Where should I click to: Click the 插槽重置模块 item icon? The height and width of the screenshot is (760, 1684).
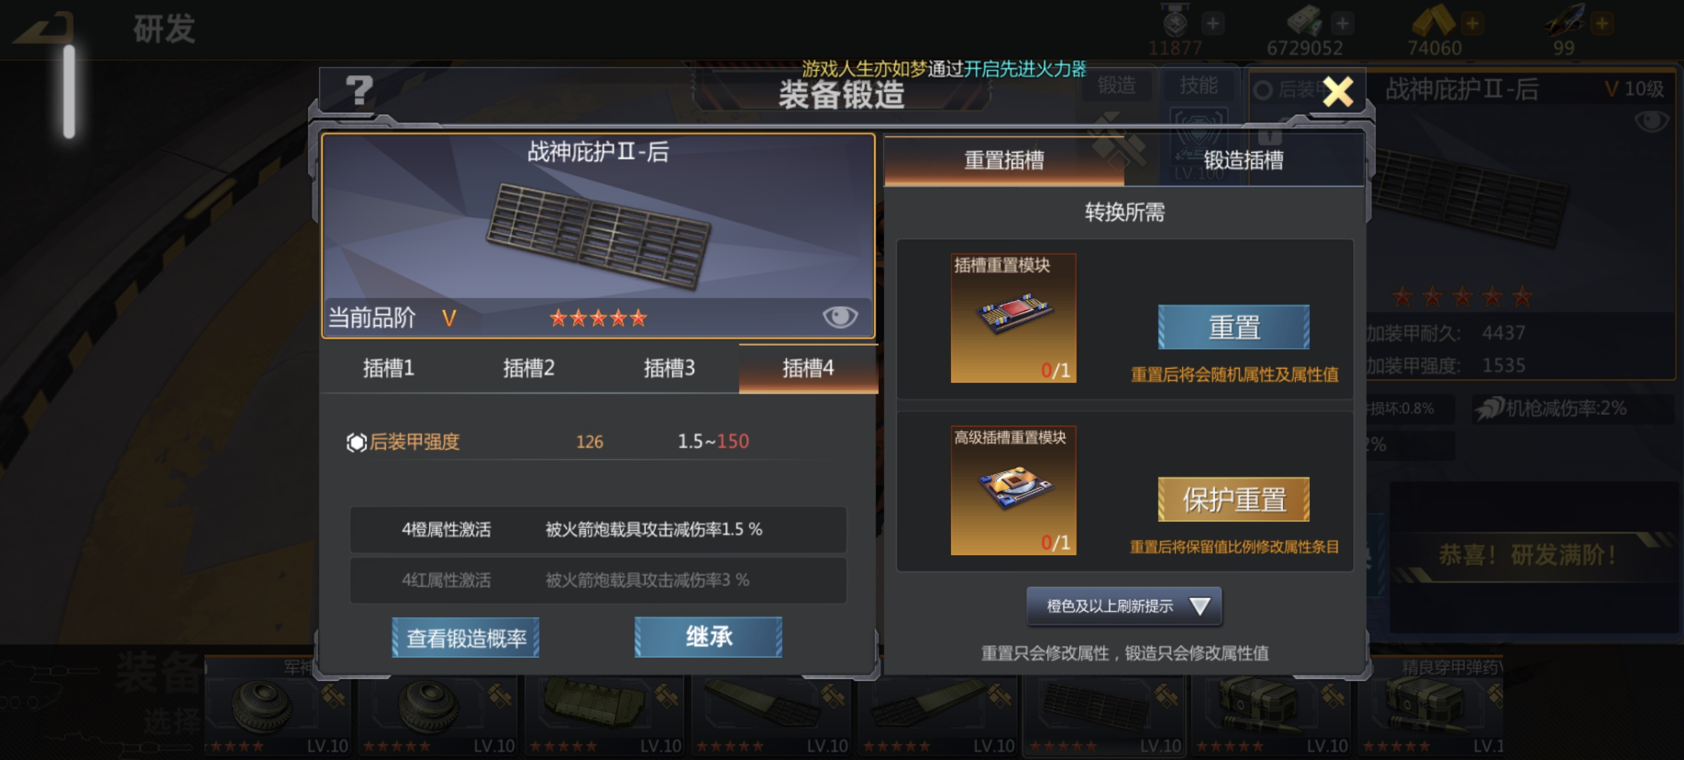pyautogui.click(x=1013, y=317)
